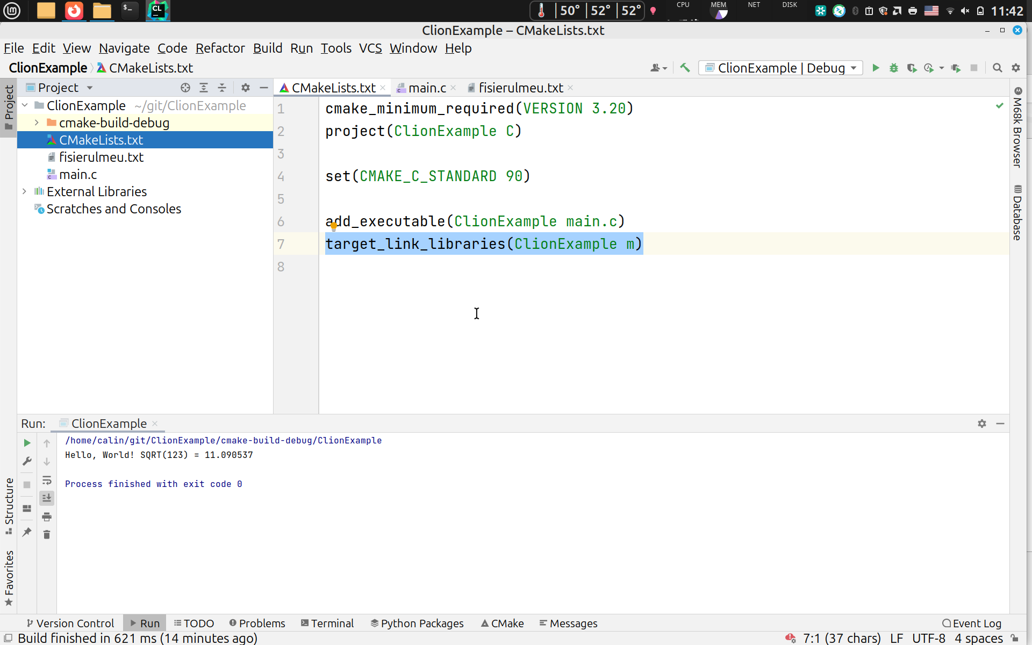Select fisierulmeu.txt in project tree
Screen dimensions: 1032x645
click(101, 157)
